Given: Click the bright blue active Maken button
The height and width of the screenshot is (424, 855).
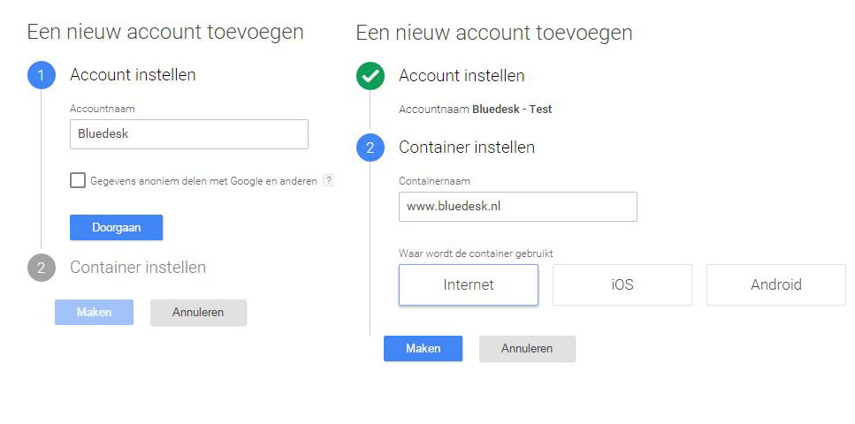Looking at the screenshot, I should 423,349.
